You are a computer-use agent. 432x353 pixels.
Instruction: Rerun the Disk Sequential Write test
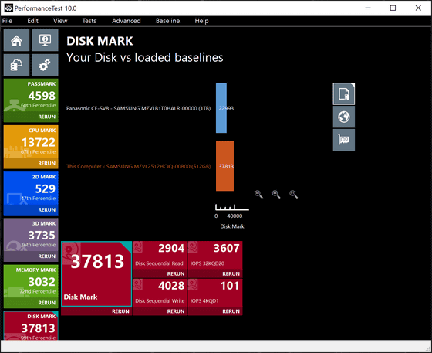(176, 311)
